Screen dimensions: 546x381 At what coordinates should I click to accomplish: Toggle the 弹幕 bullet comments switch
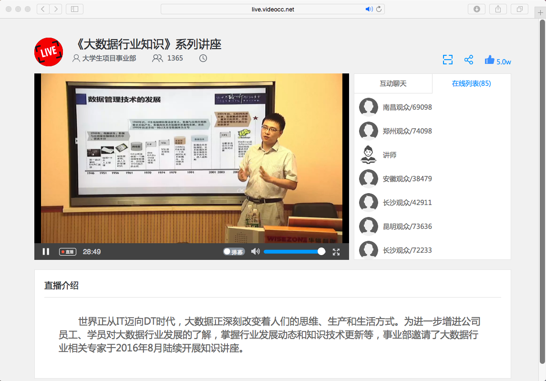pyautogui.click(x=234, y=251)
